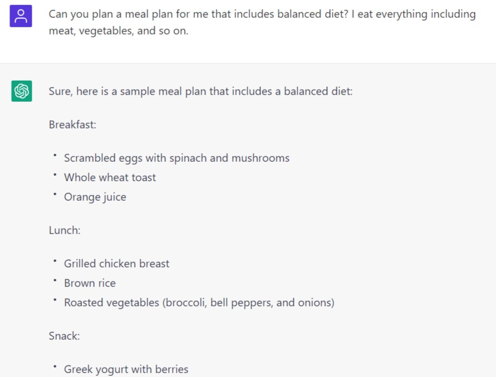Click the "Roasted vegetables" list item

199,302
